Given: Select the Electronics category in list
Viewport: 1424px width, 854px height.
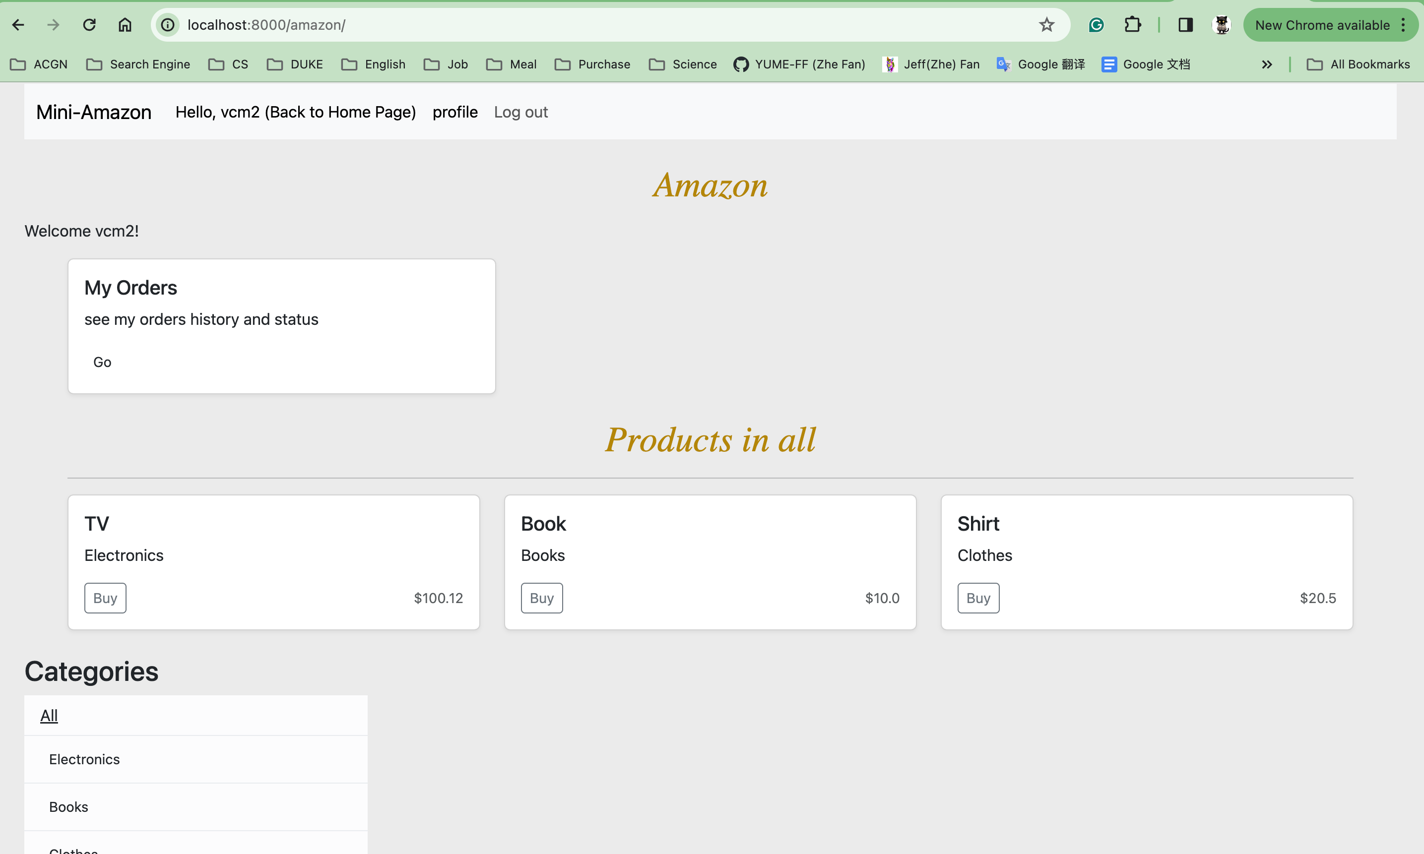Looking at the screenshot, I should click(195, 760).
